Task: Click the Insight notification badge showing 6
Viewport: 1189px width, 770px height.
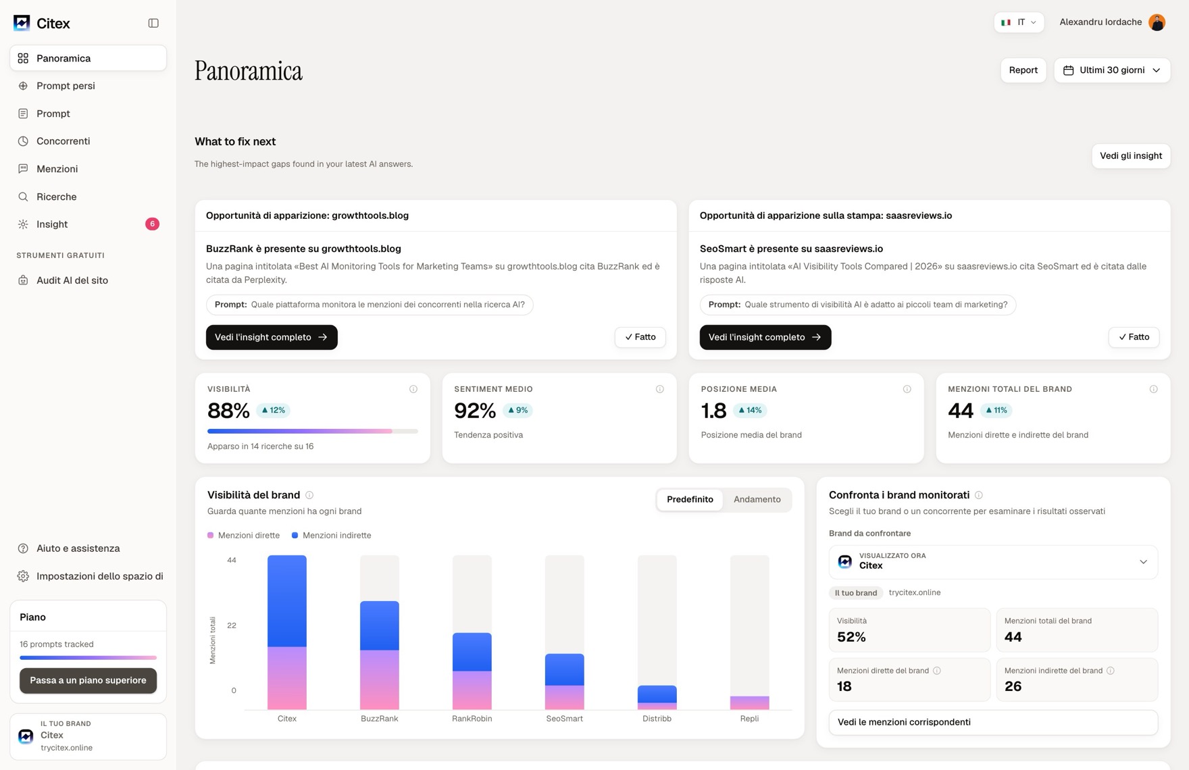Action: pyautogui.click(x=152, y=224)
